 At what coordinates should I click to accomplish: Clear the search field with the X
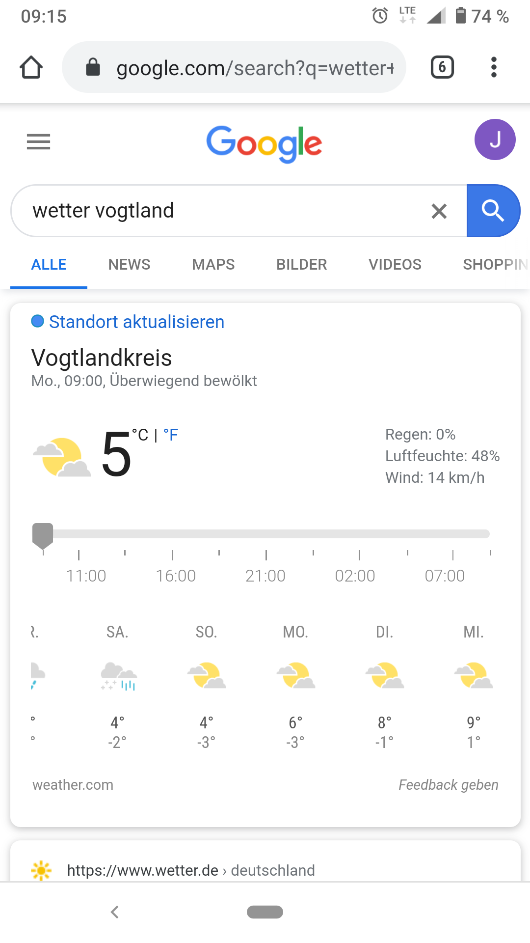coord(439,211)
